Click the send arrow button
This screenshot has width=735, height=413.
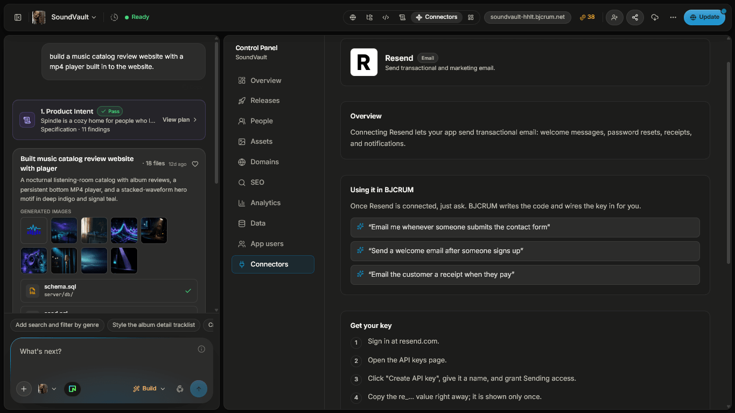pos(199,389)
